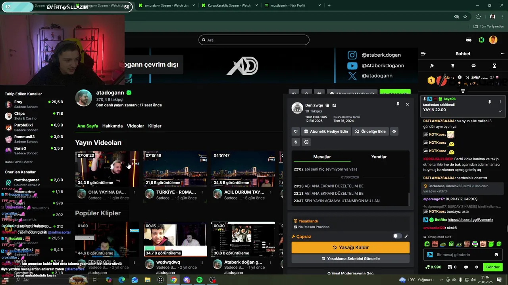
Task: Unpin the pinned message YAYIN 22.00
Action: coord(489,102)
